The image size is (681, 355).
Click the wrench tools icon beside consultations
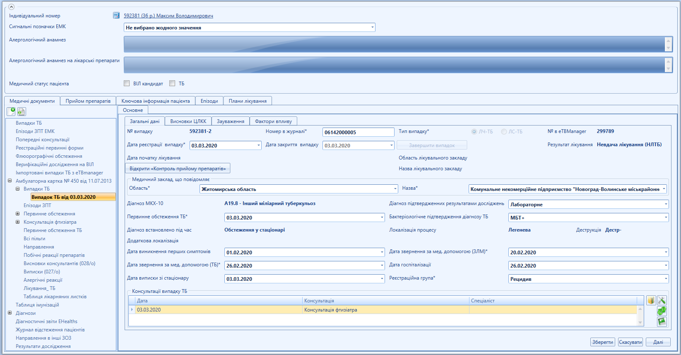662,300
